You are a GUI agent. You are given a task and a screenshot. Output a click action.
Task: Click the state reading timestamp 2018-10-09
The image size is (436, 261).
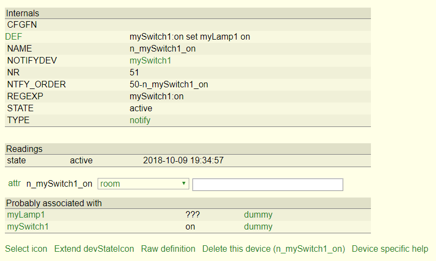click(183, 161)
